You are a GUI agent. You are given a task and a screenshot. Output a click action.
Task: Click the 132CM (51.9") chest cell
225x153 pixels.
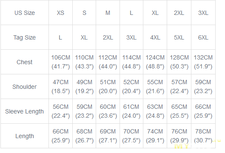(203, 62)
